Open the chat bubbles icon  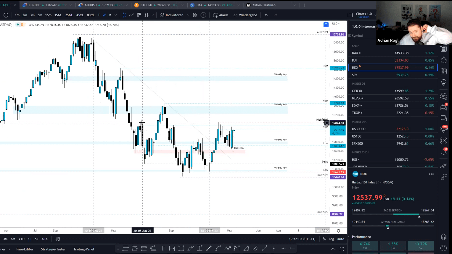point(443,107)
